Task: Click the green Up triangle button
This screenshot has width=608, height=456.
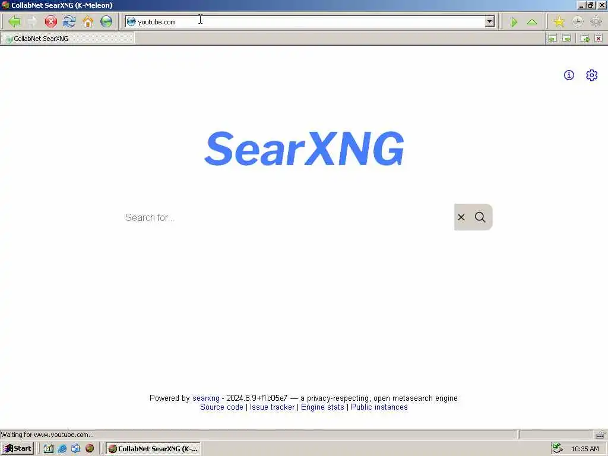Action: coord(532,22)
